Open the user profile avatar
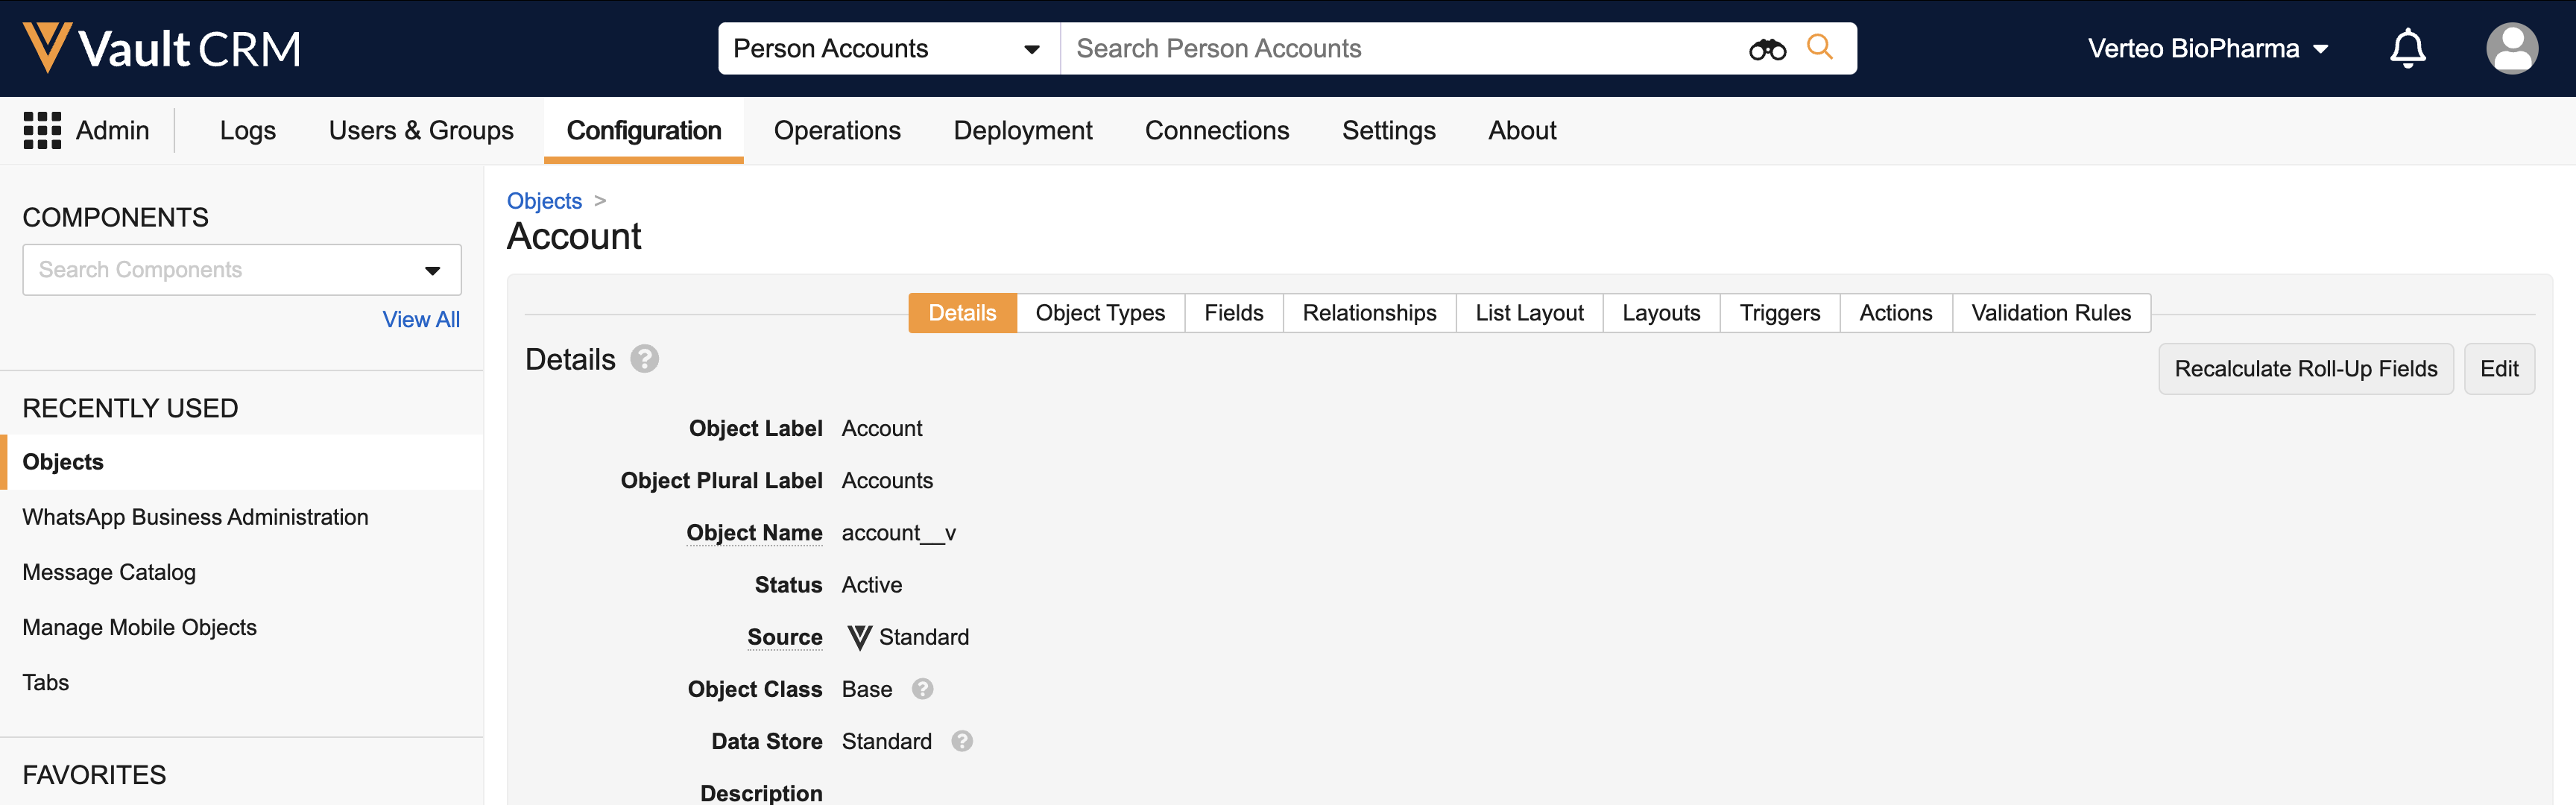2576x805 pixels. [2511, 49]
